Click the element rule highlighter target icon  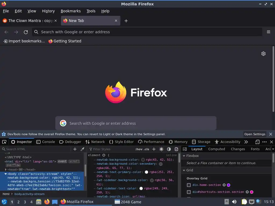coord(104,155)
